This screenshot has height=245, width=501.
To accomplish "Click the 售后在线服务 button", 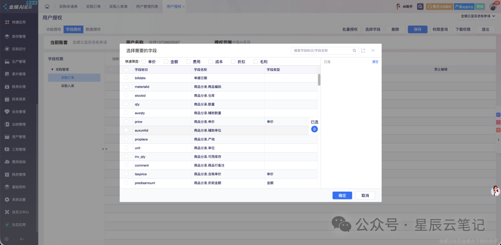I will pyautogui.click(x=439, y=6).
